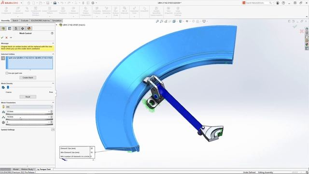
Task: Open Options gear icon in top toolbar
Action: pyautogui.click(x=93, y=3)
